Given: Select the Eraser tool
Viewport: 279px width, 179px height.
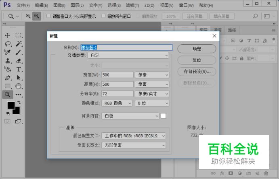Looking at the screenshot, I should coord(18,61).
